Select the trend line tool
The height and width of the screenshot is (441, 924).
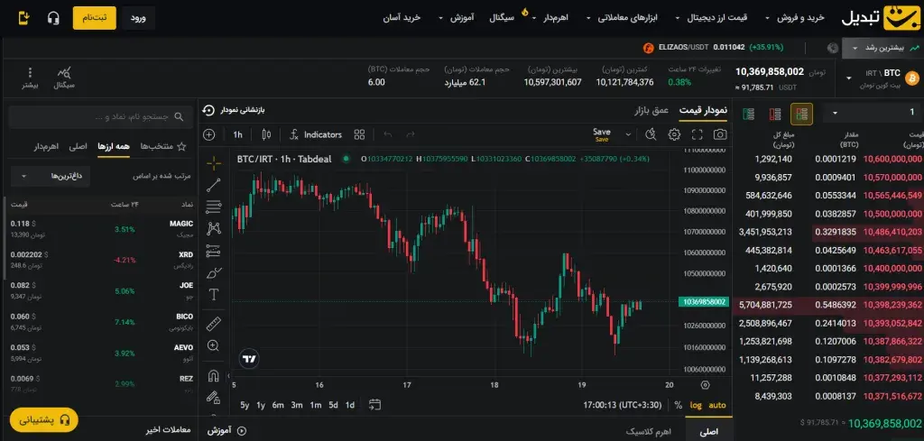pyautogui.click(x=214, y=185)
